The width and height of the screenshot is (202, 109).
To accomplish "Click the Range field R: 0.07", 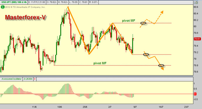I will pyautogui.click(x=94, y=2).
